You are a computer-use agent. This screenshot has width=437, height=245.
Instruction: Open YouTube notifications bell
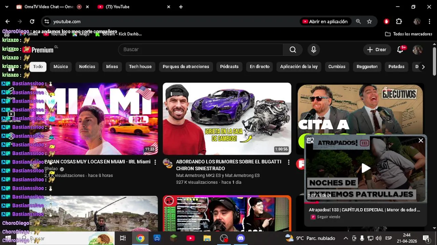pos(400,50)
